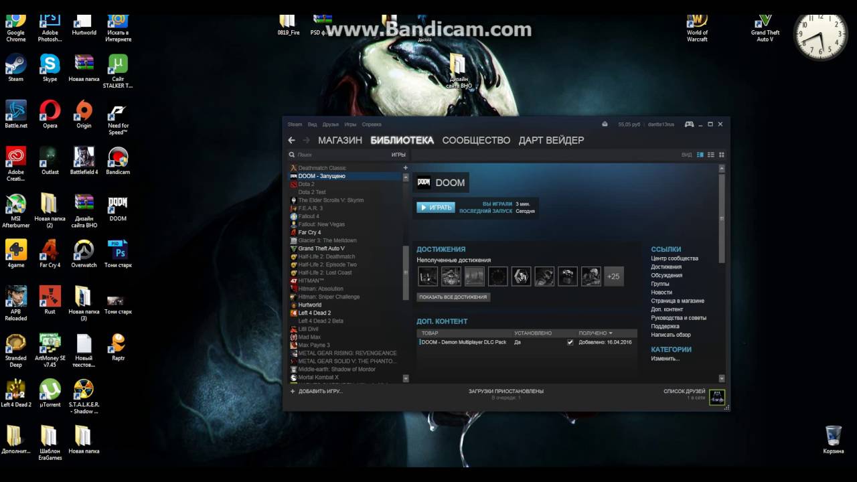Launch Origin from the desktop
This screenshot has height=482, width=857.
[x=84, y=114]
